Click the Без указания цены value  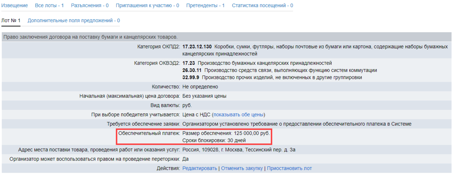click(x=204, y=96)
